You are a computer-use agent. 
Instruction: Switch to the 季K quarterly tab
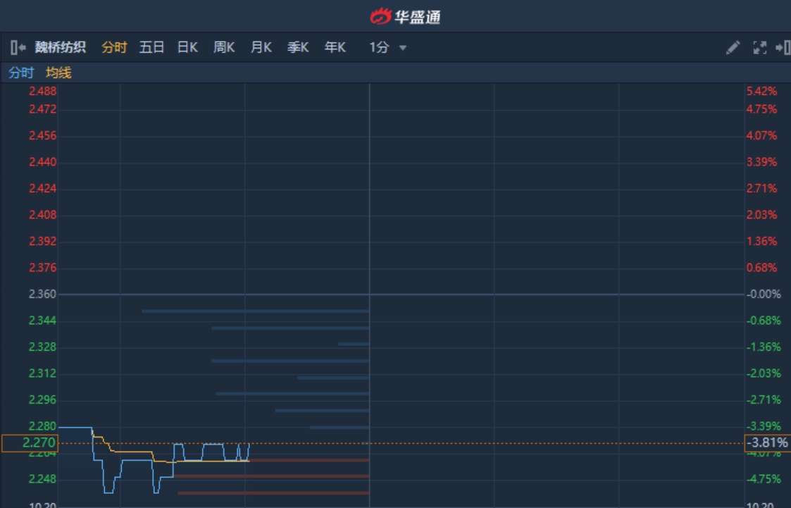pos(298,48)
